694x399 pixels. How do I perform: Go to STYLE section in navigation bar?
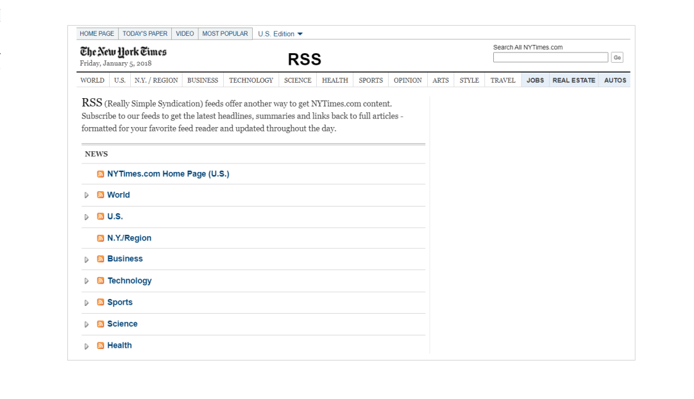(469, 81)
